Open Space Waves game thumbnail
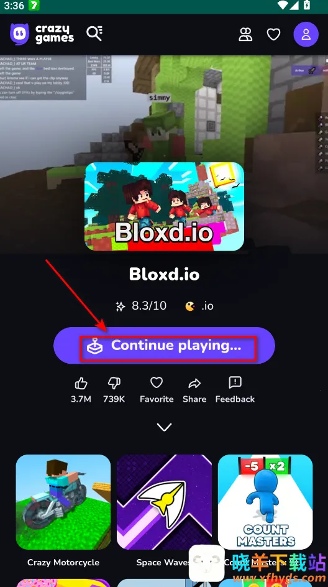This screenshot has height=587, width=328. pyautogui.click(x=164, y=502)
